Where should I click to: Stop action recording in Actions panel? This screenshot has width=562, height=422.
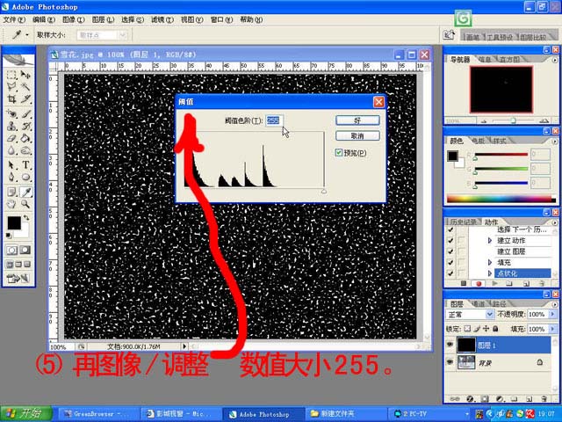[464, 283]
